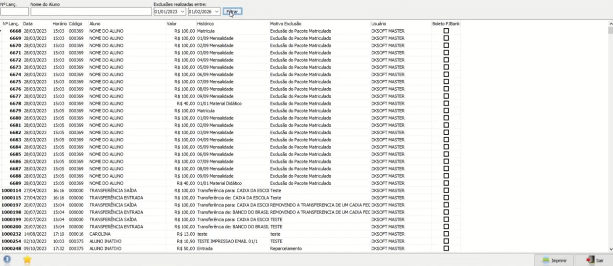Toggle Boleto PJBank checkbox for row 6689
613x266 pixels.
pos(446,183)
